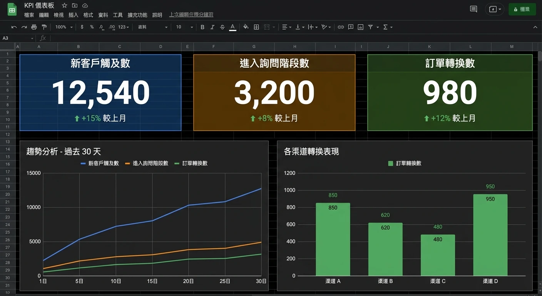542x296 pixels.
Task: Insert a link
Action: coord(341,27)
